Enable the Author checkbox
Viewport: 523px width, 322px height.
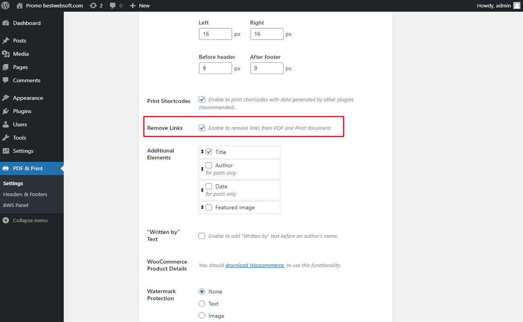pyautogui.click(x=209, y=165)
